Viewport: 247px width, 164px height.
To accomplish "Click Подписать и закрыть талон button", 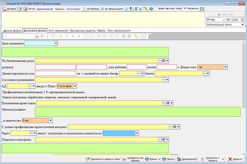I will (x=103, y=159).
